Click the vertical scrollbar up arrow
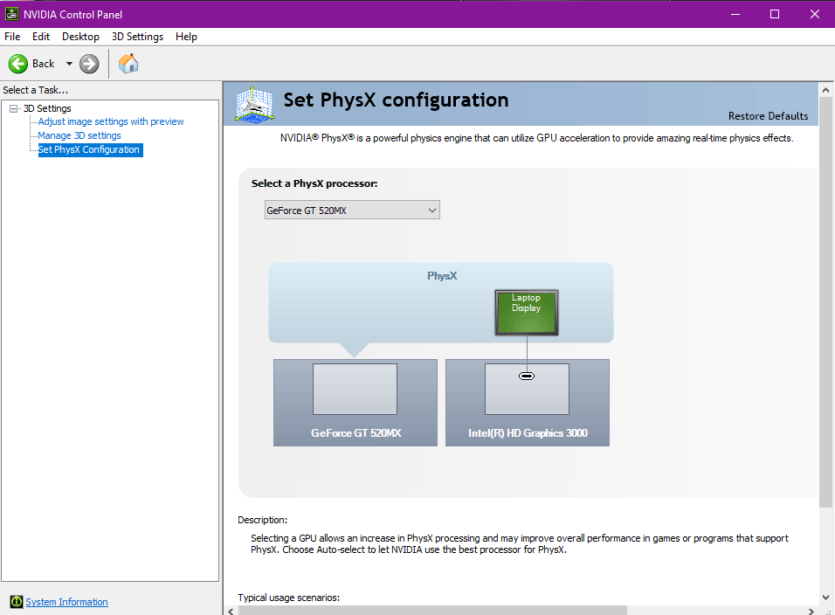The height and width of the screenshot is (615, 835). pos(825,90)
